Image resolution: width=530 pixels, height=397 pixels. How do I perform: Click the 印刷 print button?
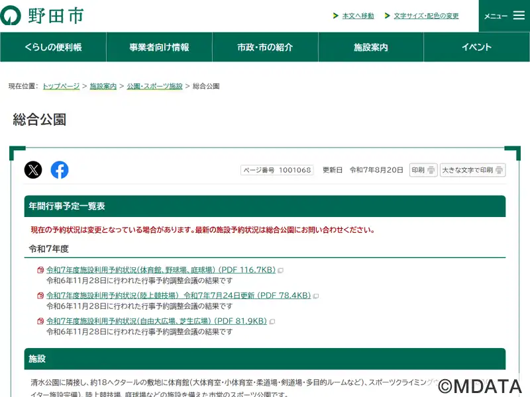tap(423, 170)
